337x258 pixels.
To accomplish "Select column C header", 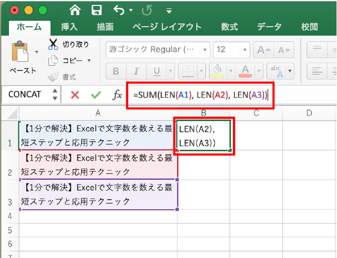I will tap(256, 113).
